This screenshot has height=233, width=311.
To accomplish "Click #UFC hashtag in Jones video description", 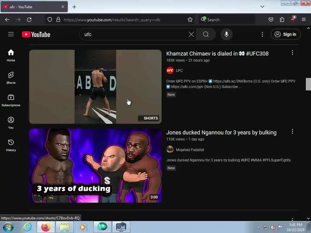I will tap(245, 160).
